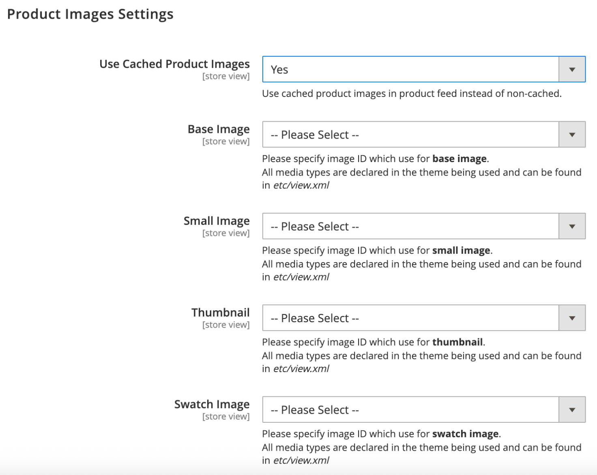The width and height of the screenshot is (597, 475).
Task: Open the Thumbnail select box
Action: 424,318
